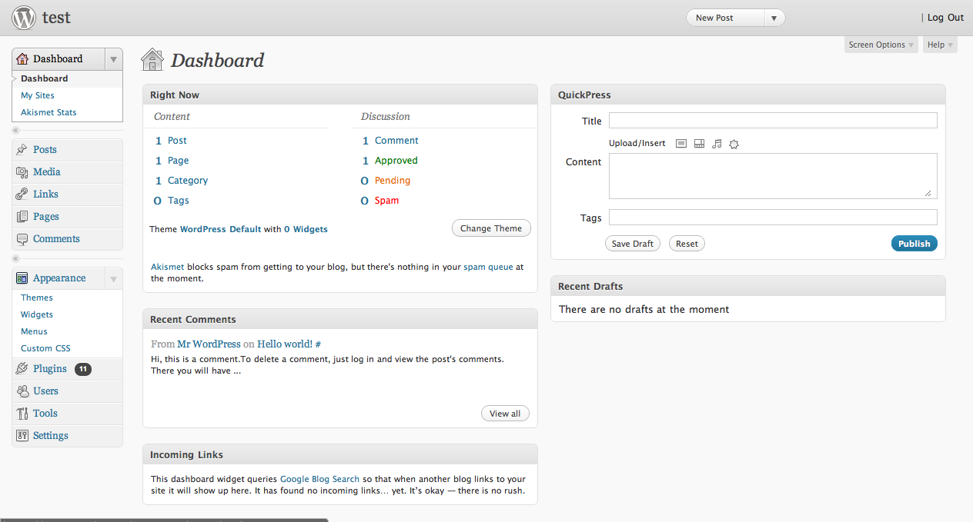Screen dimensions: 973x522
Task: Click the Comments speech bubble icon
Action: [22, 239]
